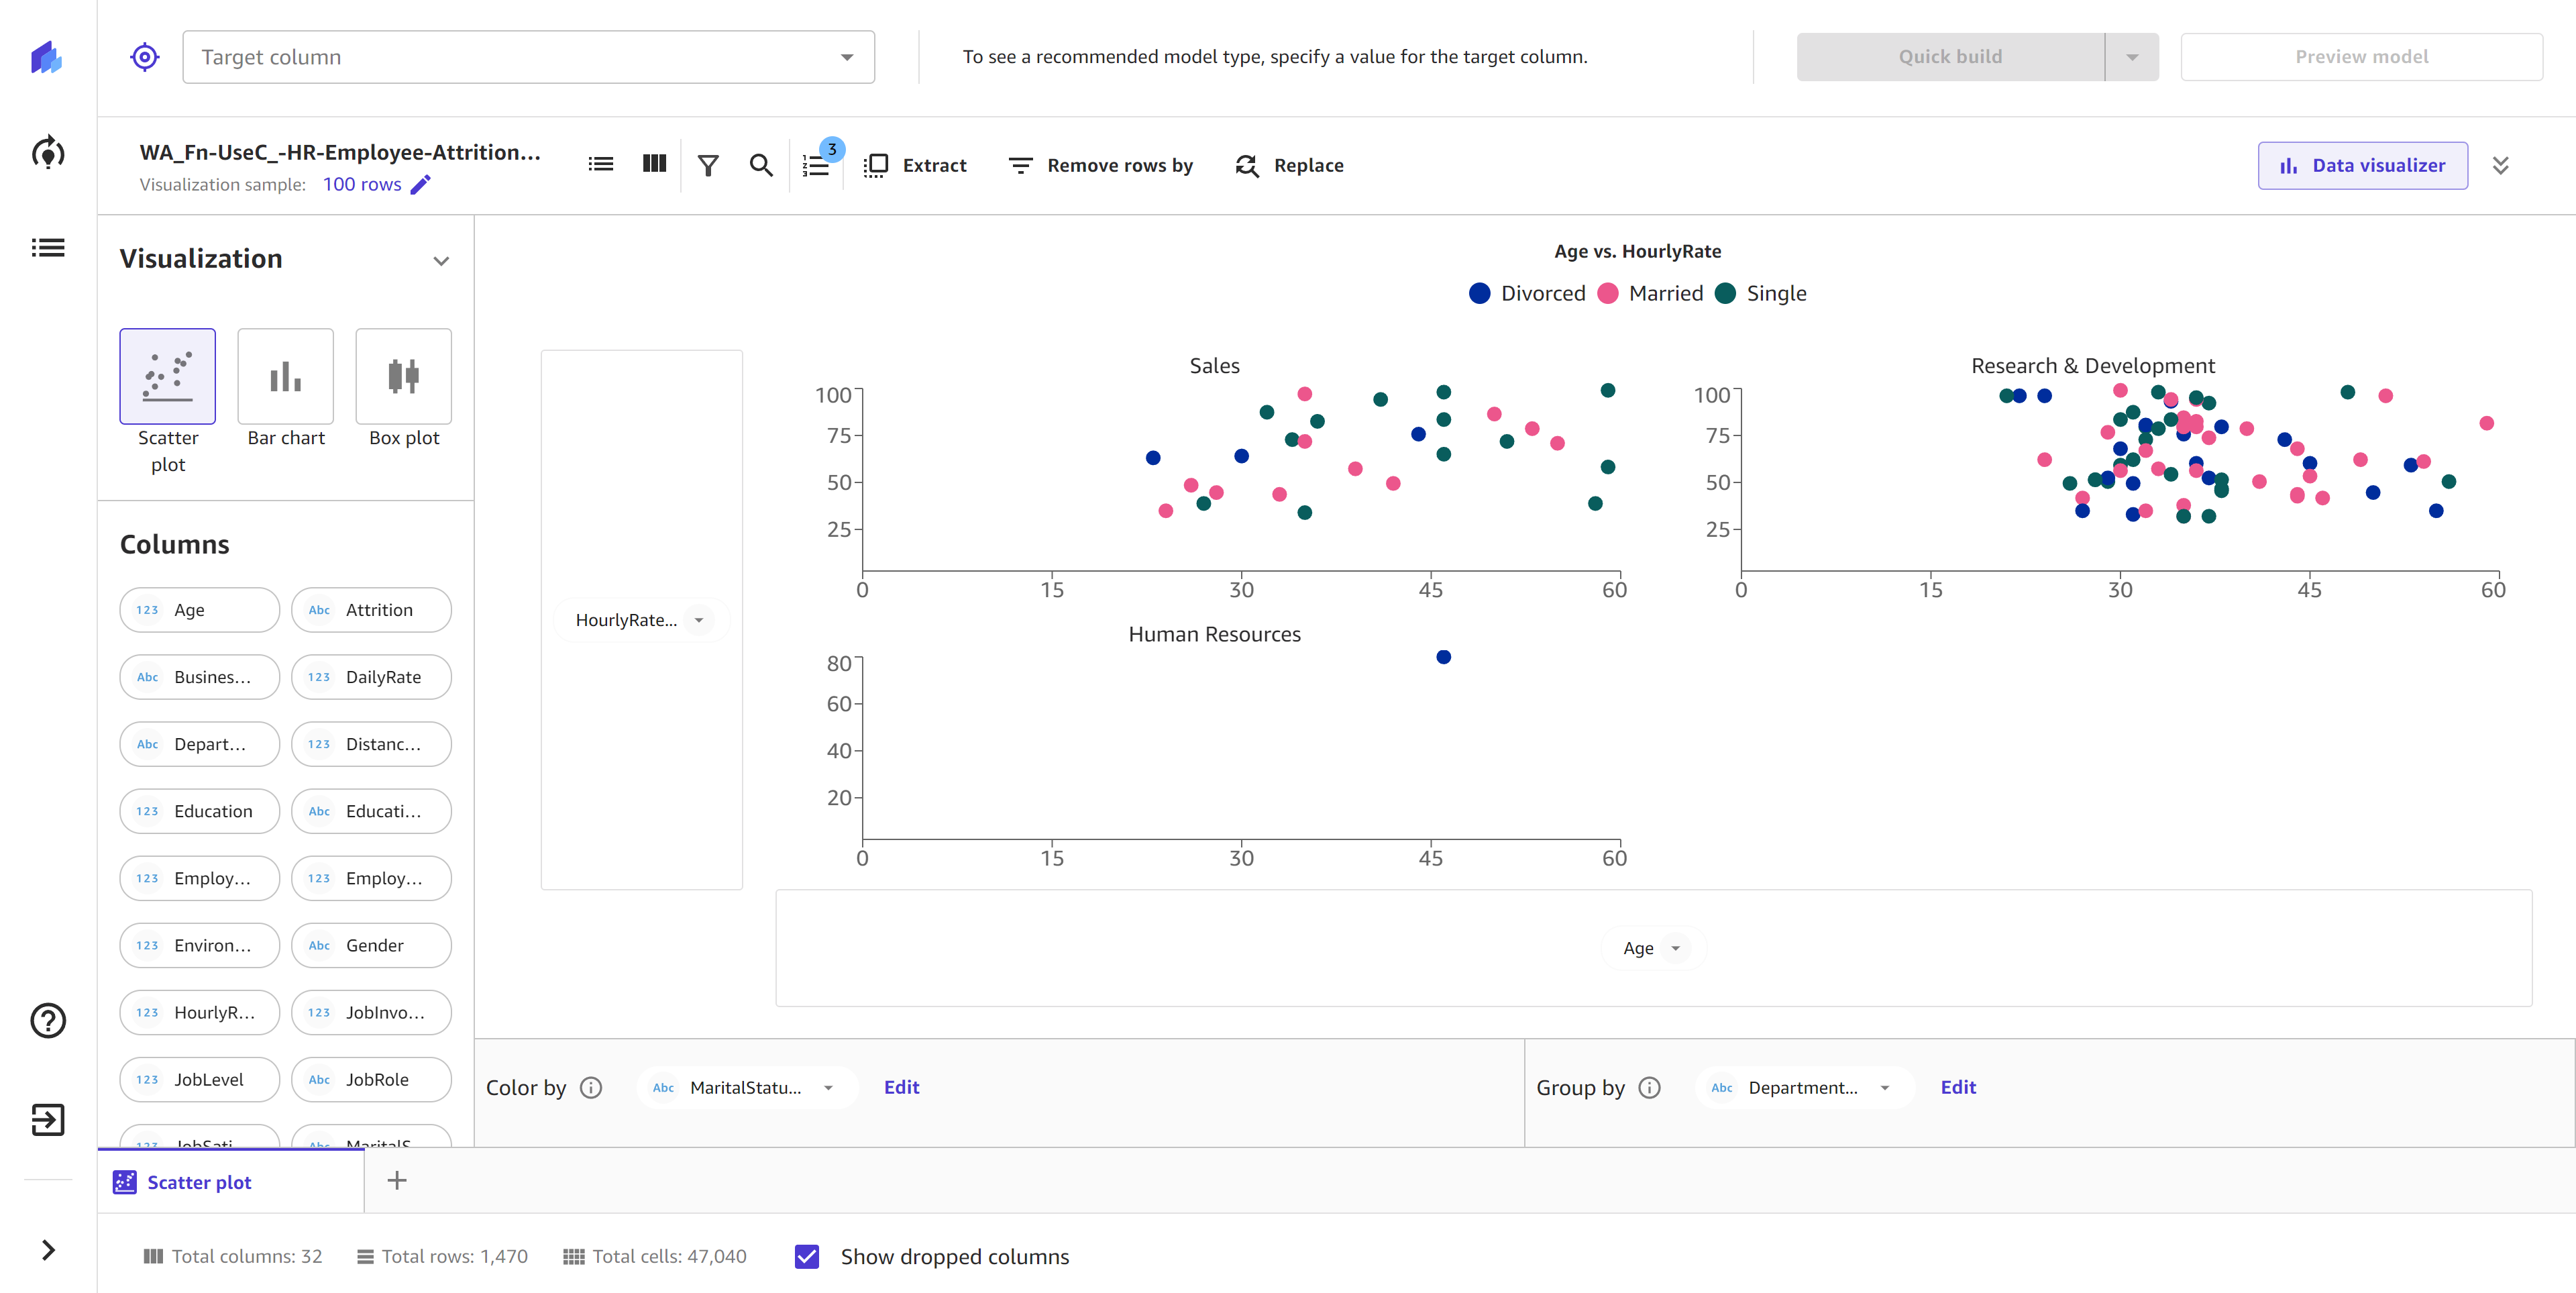
Task: Toggle Show dropped columns checkbox
Action: 809,1257
